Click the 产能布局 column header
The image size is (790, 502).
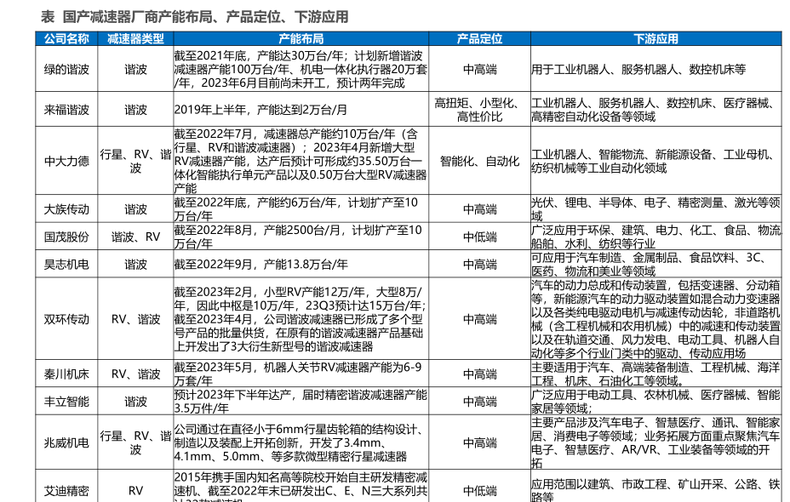click(x=301, y=39)
